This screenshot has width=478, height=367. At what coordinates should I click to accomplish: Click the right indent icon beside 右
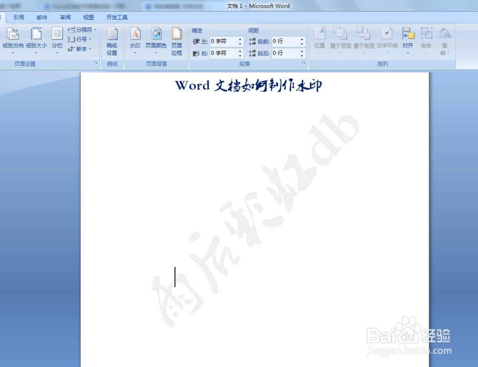click(196, 54)
